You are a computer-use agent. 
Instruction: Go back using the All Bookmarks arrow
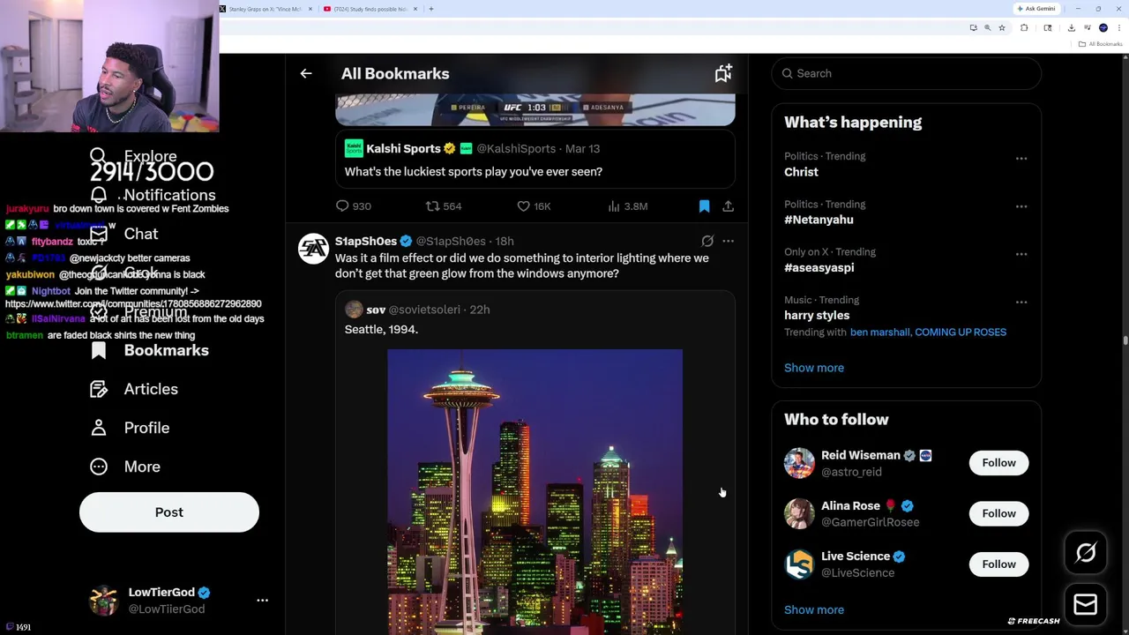pyautogui.click(x=306, y=73)
